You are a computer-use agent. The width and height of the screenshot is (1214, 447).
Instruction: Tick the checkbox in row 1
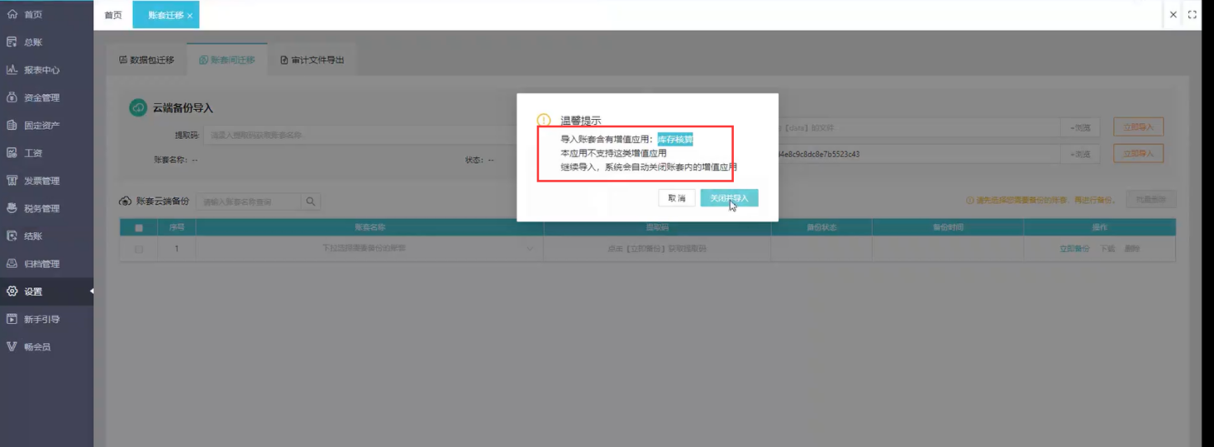pyautogui.click(x=139, y=249)
